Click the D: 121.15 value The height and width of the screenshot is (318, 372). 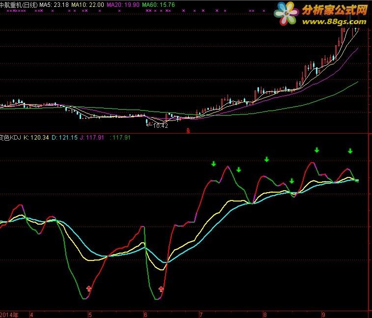pyautogui.click(x=64, y=138)
